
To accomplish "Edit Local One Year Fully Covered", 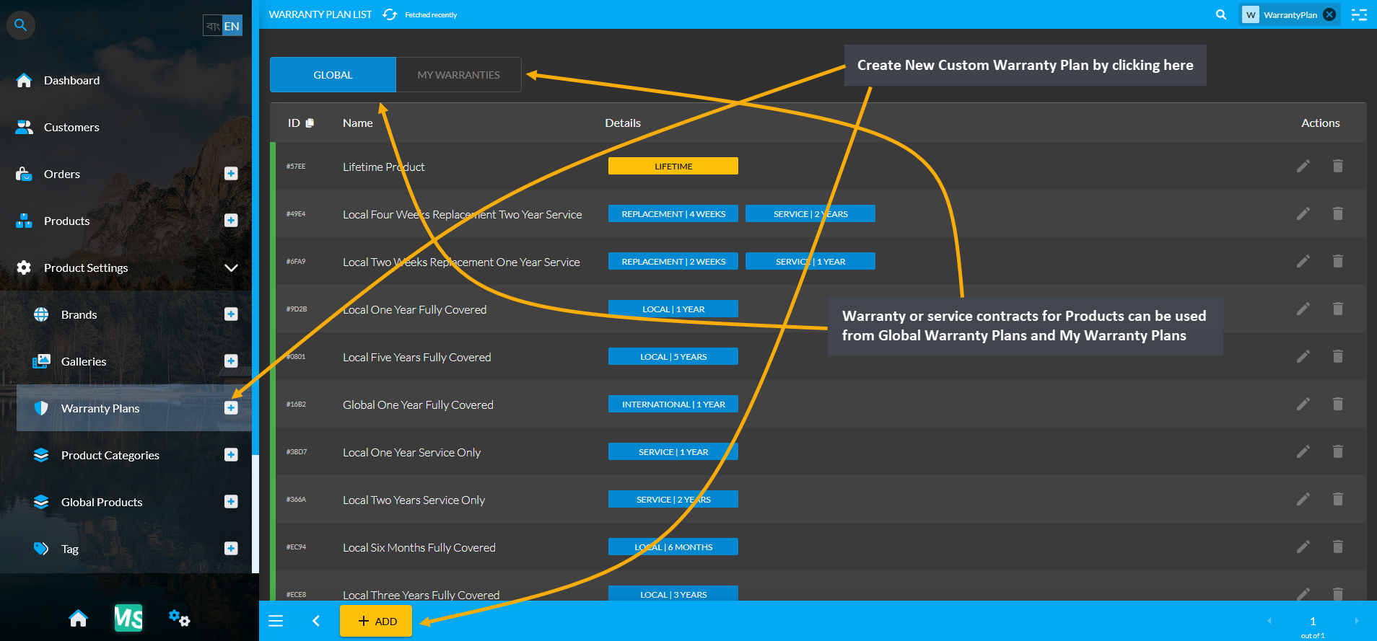I will (x=1303, y=309).
